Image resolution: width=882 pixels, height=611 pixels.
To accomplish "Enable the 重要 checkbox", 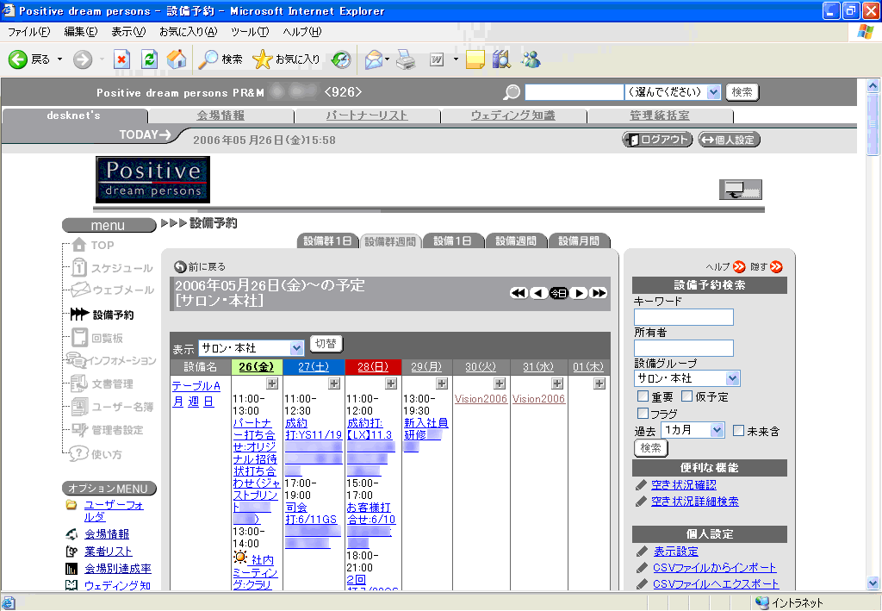I will tap(643, 396).
